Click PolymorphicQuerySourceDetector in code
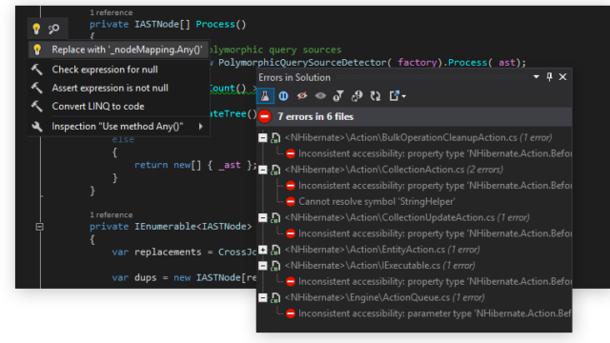The width and height of the screenshot is (610, 343). (302, 62)
